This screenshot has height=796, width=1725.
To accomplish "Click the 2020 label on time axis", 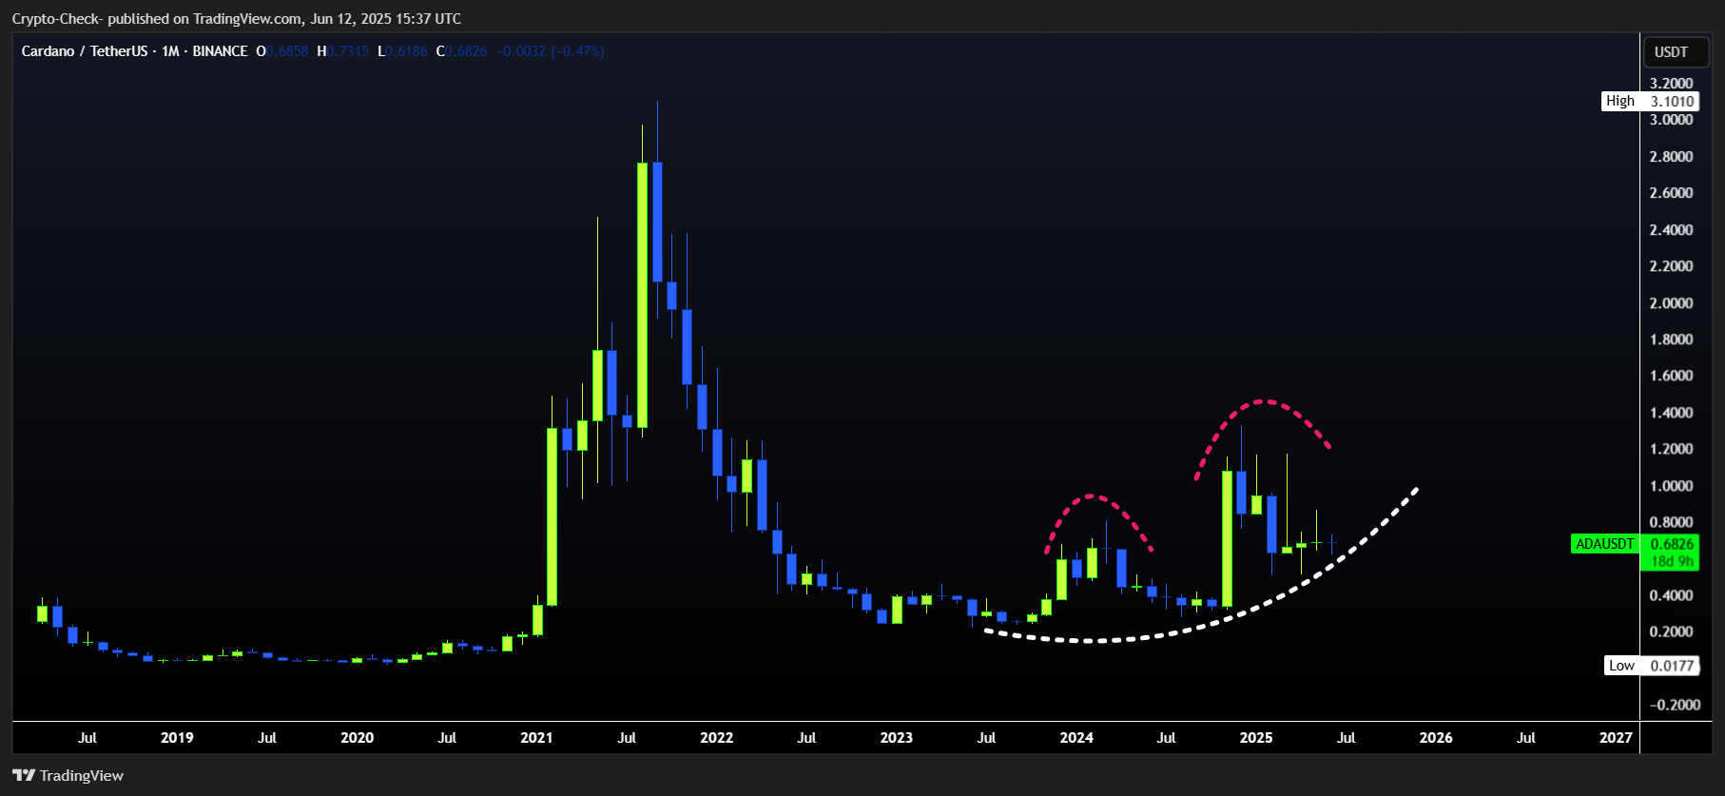I will coord(357,737).
